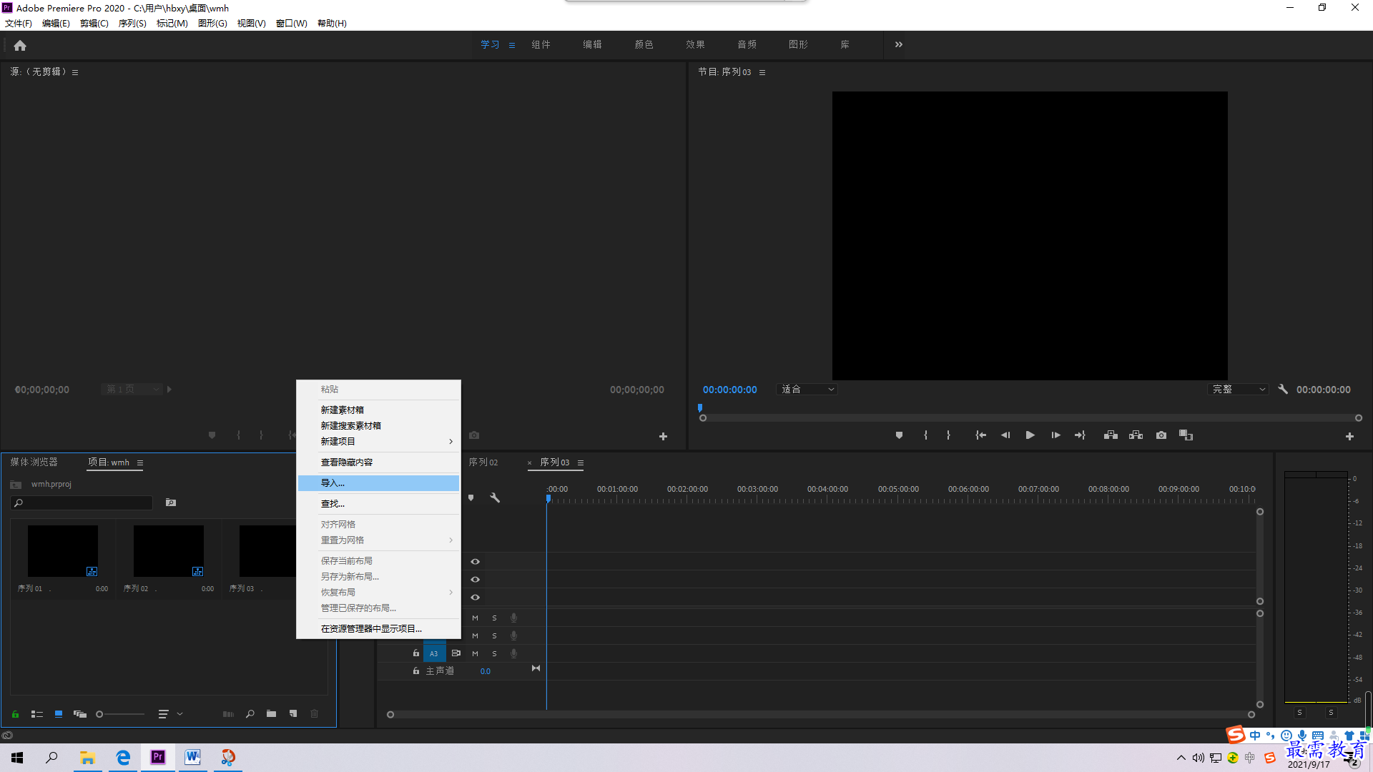Go to In point in Program monitor
1373x772 pixels.
point(980,435)
